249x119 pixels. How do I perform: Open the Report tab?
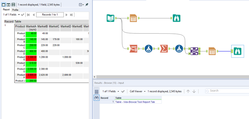6,10
